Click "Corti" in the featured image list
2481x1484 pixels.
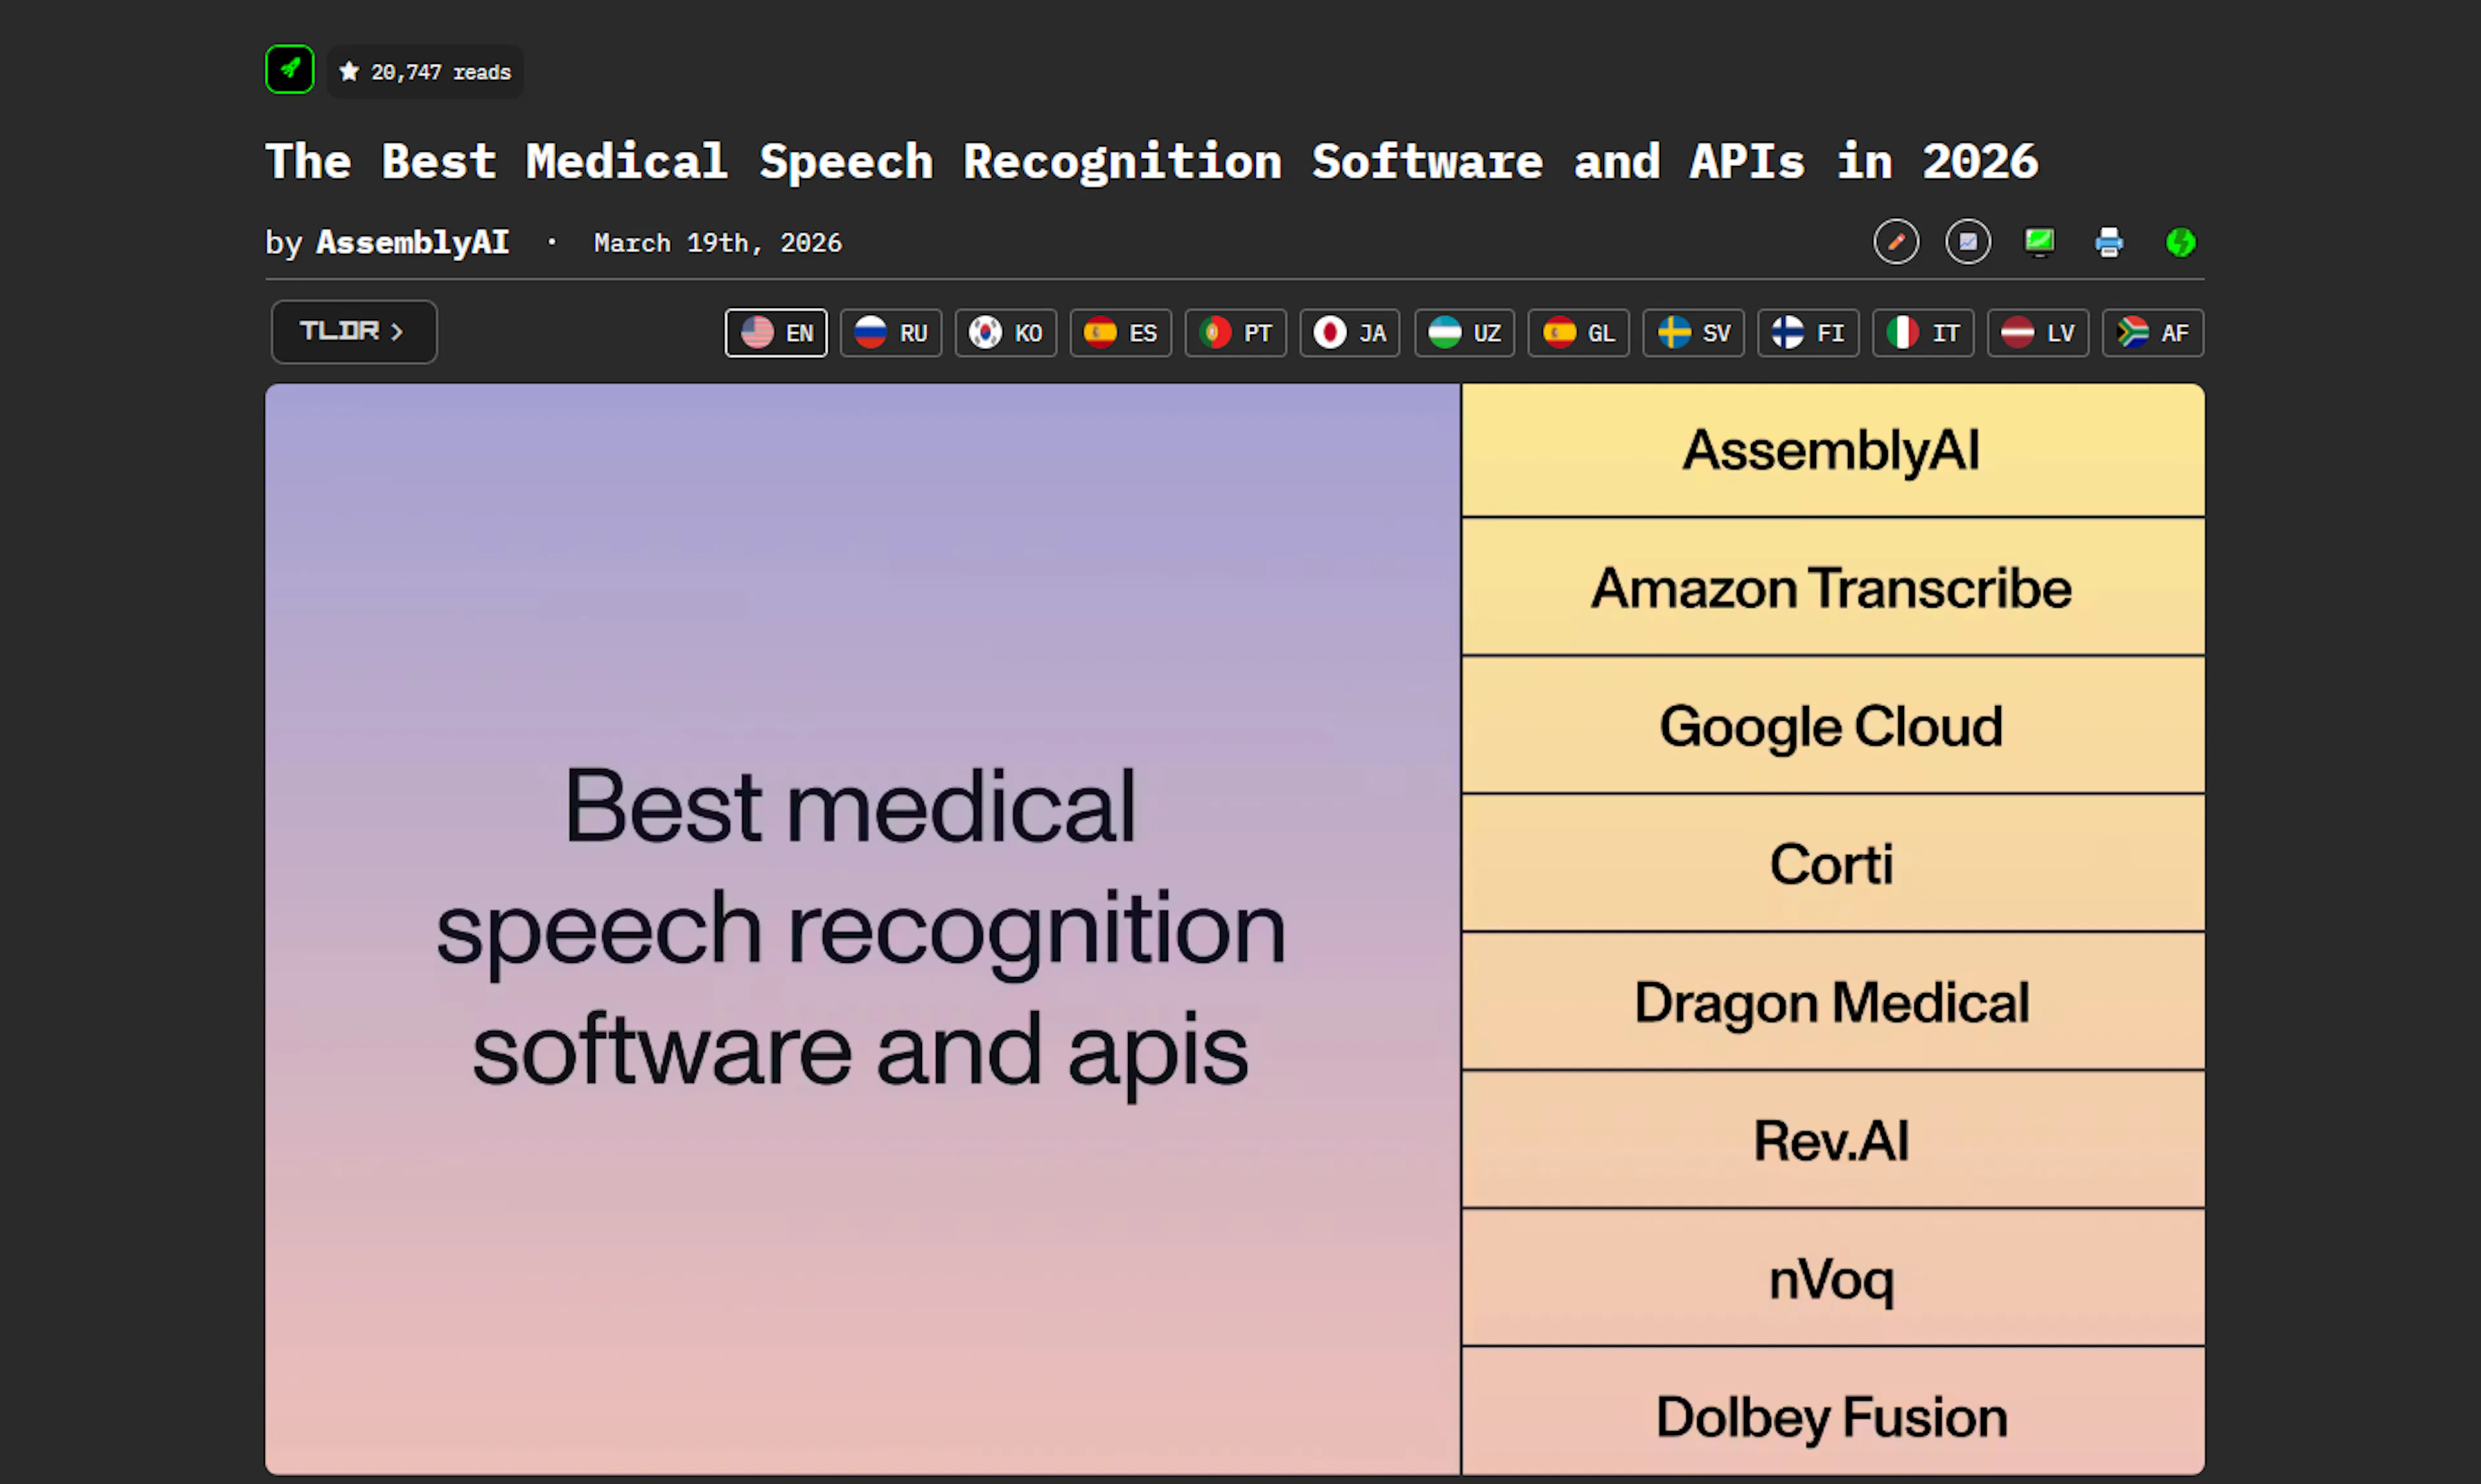click(1832, 864)
